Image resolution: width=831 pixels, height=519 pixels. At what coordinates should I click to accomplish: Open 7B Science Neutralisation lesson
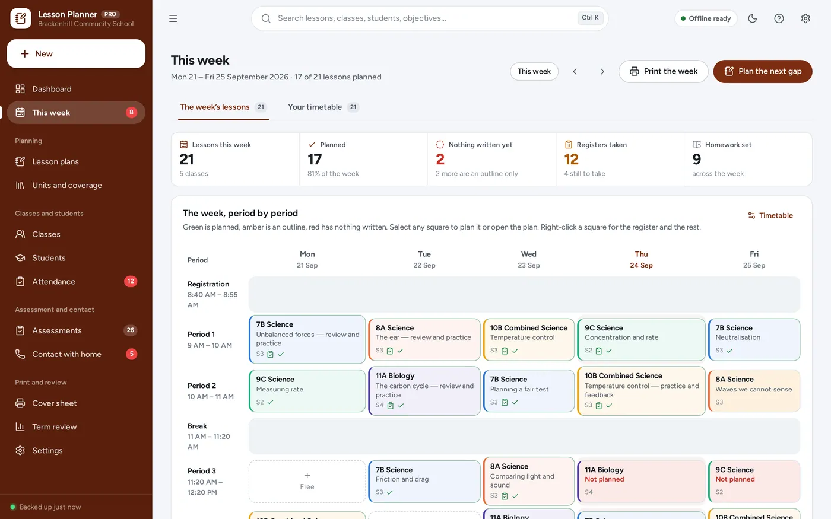[x=754, y=339]
